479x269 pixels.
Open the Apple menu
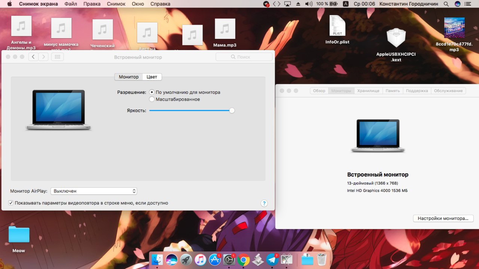pos(10,4)
